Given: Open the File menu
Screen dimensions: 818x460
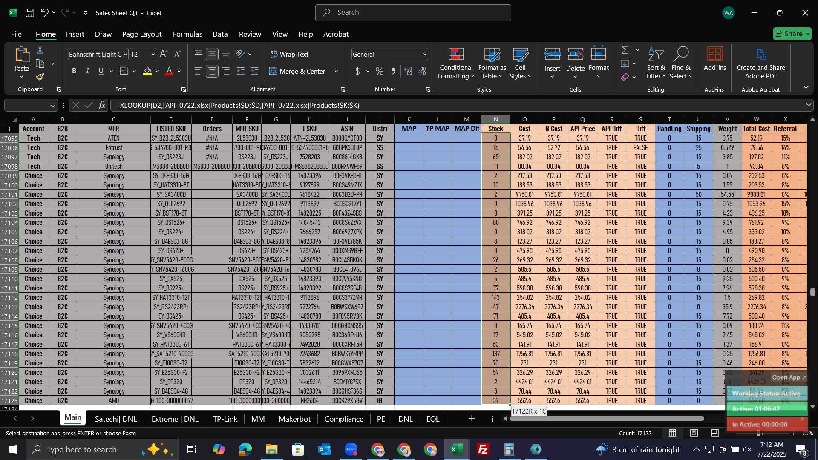Looking at the screenshot, I should coord(16,34).
